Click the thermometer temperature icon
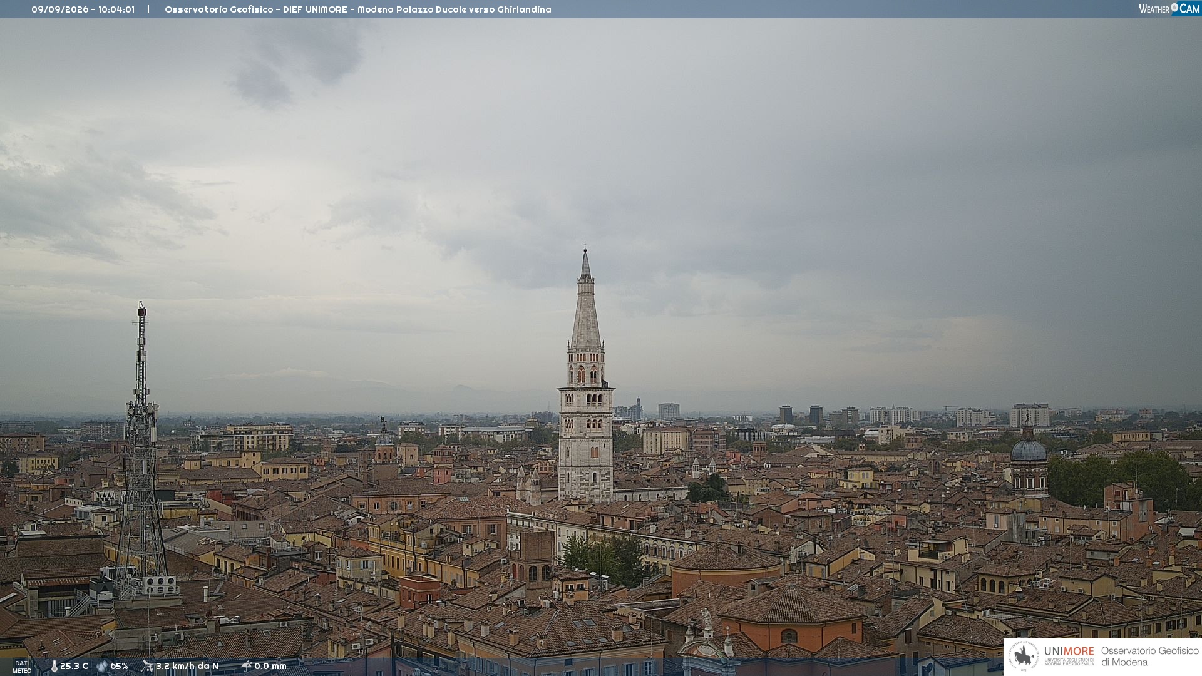The width and height of the screenshot is (1202, 676). [x=54, y=667]
